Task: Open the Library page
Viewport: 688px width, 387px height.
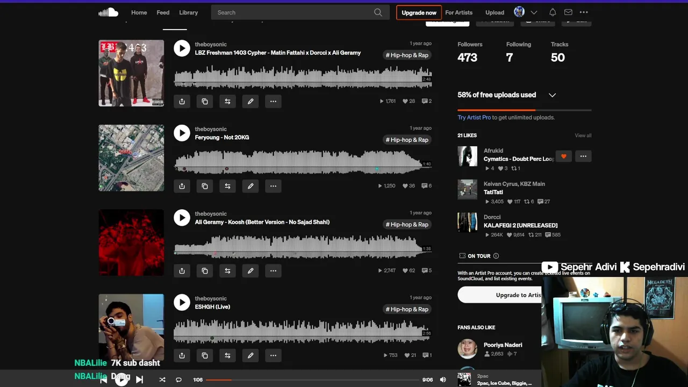Action: click(189, 12)
